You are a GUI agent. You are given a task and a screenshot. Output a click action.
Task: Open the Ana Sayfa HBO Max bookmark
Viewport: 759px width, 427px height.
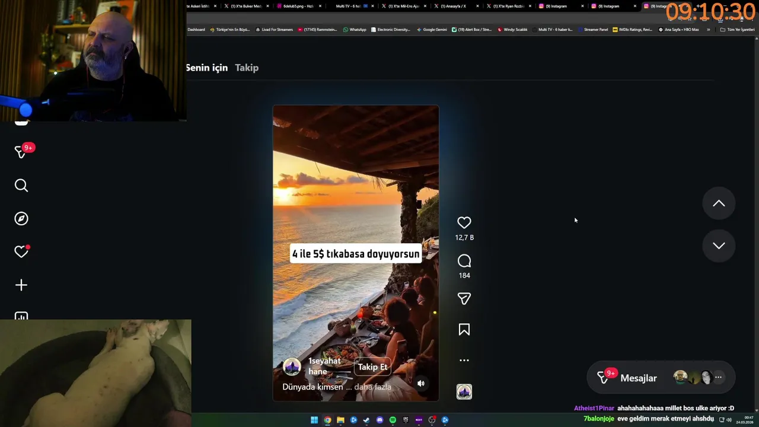click(678, 30)
